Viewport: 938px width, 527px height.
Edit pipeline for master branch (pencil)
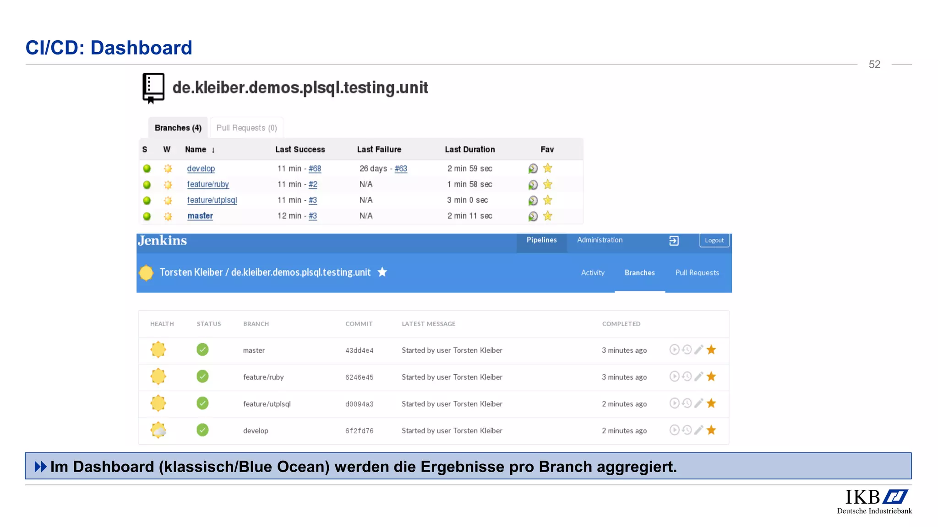pyautogui.click(x=698, y=350)
